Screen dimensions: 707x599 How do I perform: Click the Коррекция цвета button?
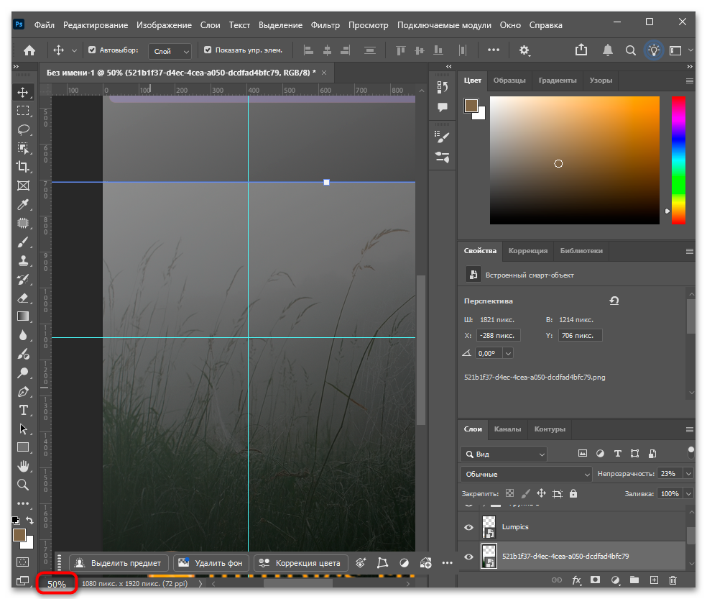[x=301, y=563]
